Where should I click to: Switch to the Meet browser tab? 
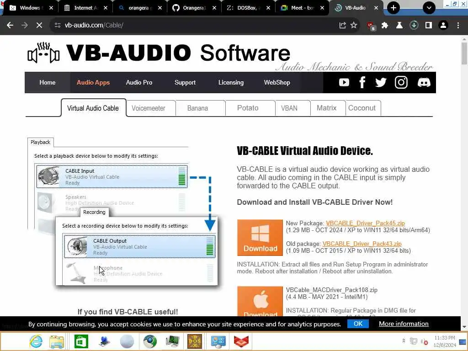point(302,8)
